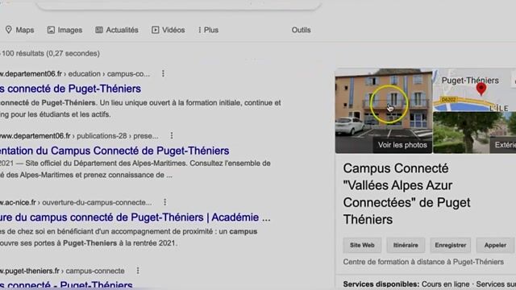Switch to the Images tab

(64, 30)
